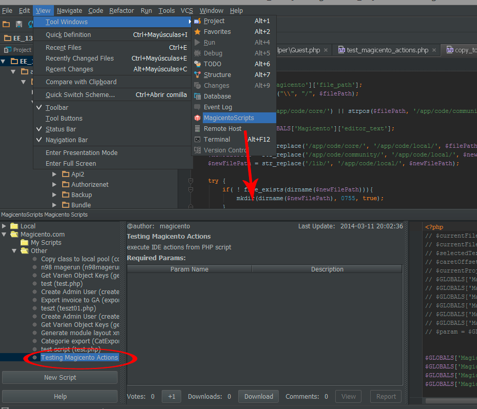Click the View comments button

(348, 397)
